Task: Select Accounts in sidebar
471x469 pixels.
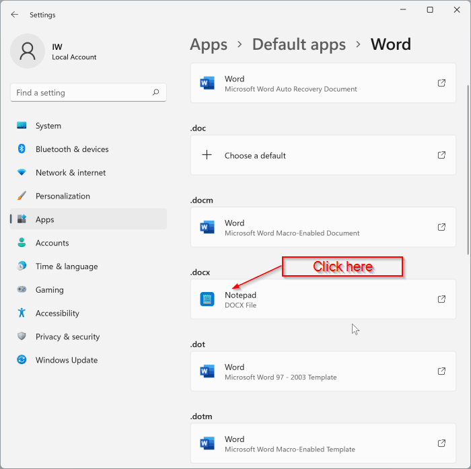Action: pos(88,243)
